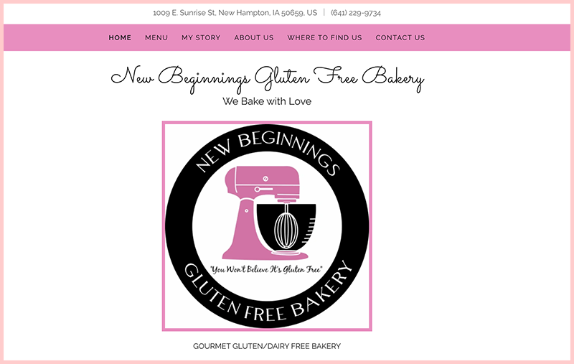Open the Home navigation item
The width and height of the screenshot is (574, 364).
click(x=120, y=38)
